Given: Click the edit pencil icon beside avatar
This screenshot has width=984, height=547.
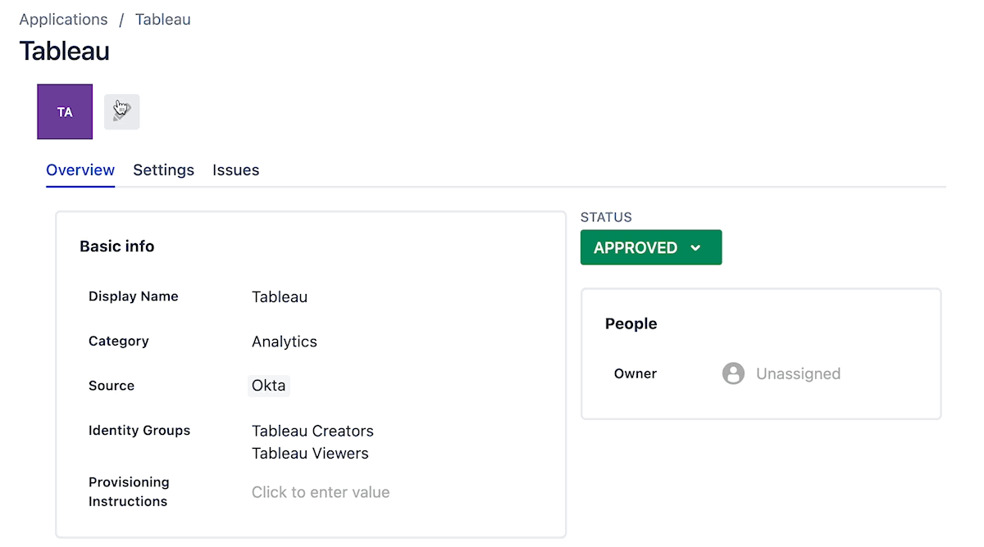Looking at the screenshot, I should click(121, 111).
